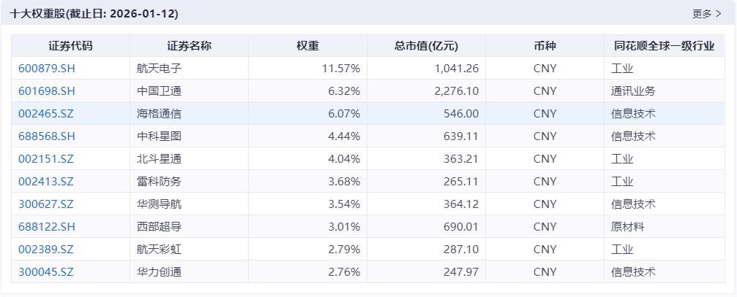
Task: Open stock code 601698.SH link
Action: (x=47, y=91)
